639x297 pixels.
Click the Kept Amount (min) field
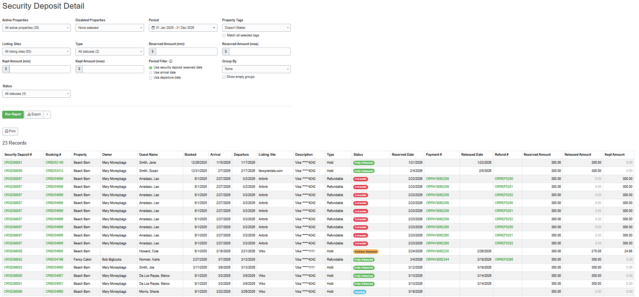point(40,69)
